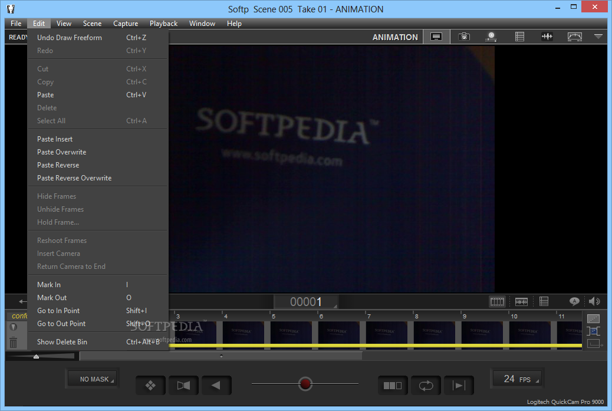Click the mirror flip playback button

pos(183,386)
